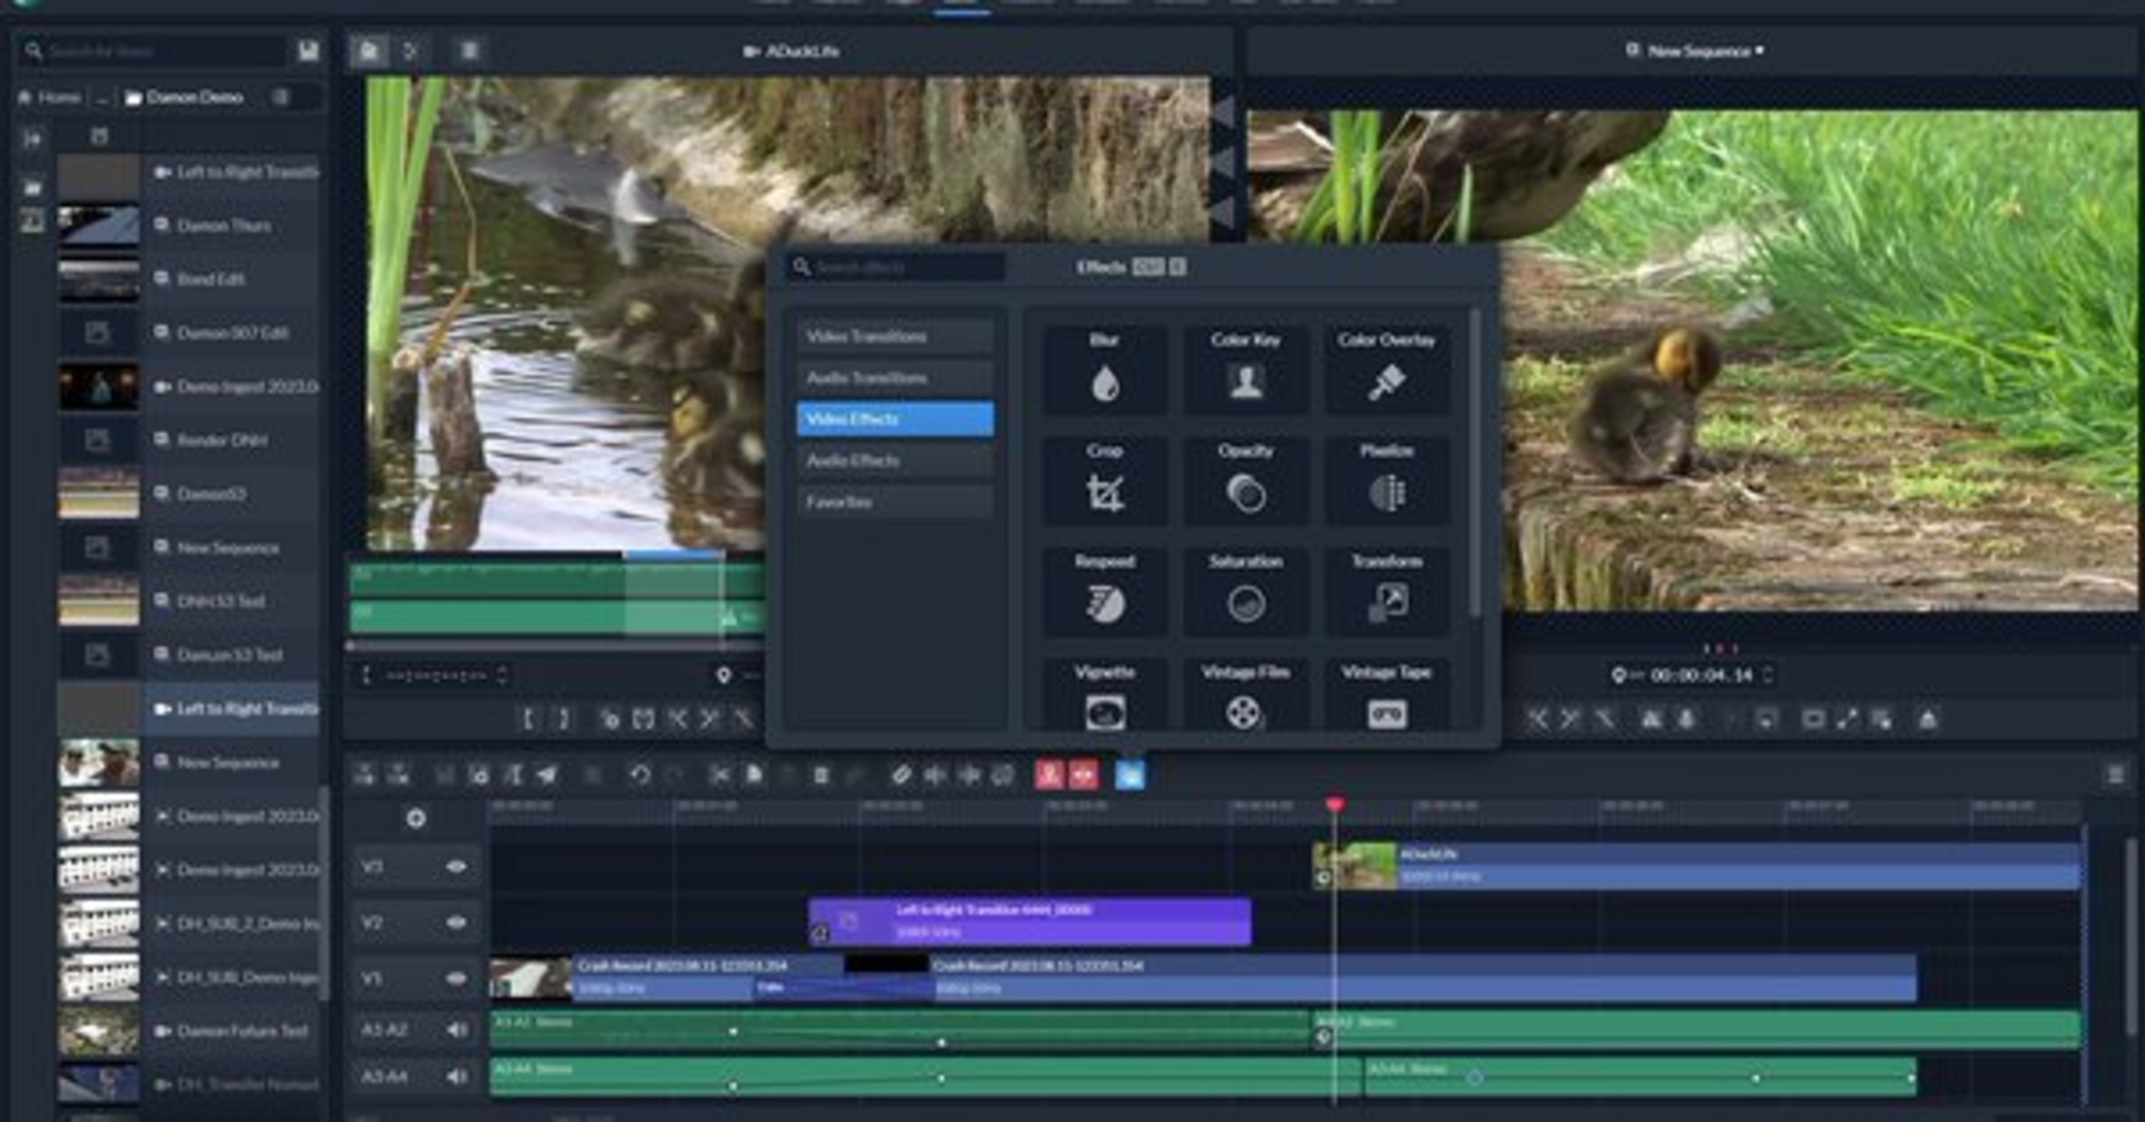This screenshot has height=1122, width=2145.
Task: Click the razor cut scissors icon
Action: tap(720, 775)
